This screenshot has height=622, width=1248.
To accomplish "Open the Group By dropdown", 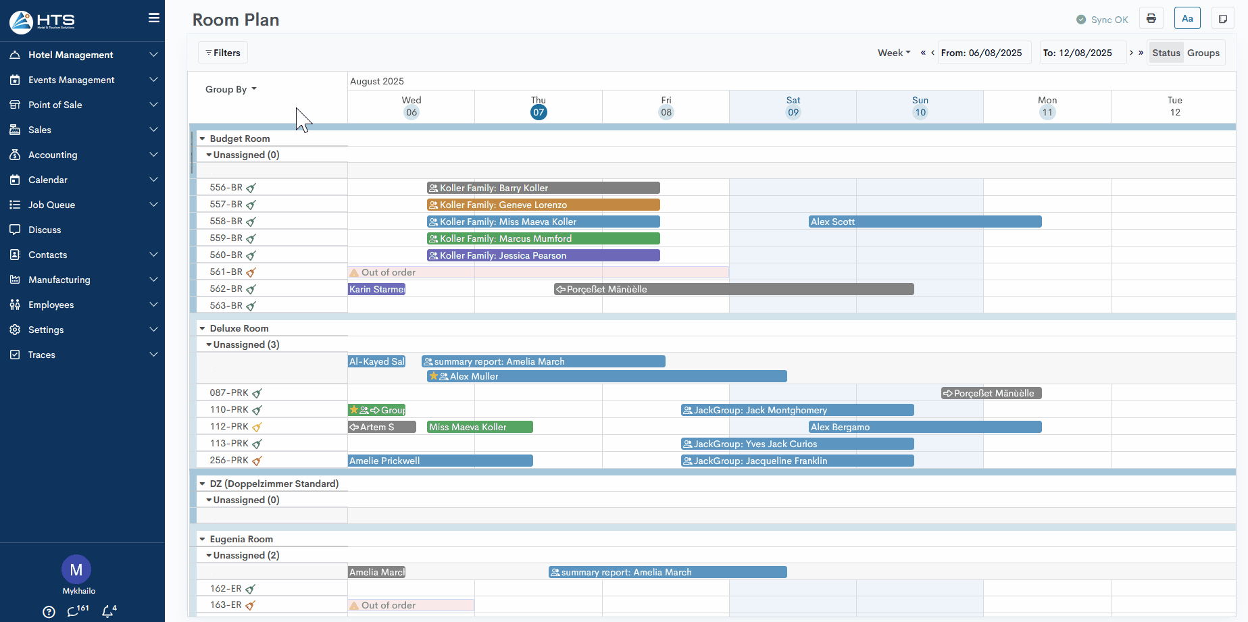I will coord(230,89).
